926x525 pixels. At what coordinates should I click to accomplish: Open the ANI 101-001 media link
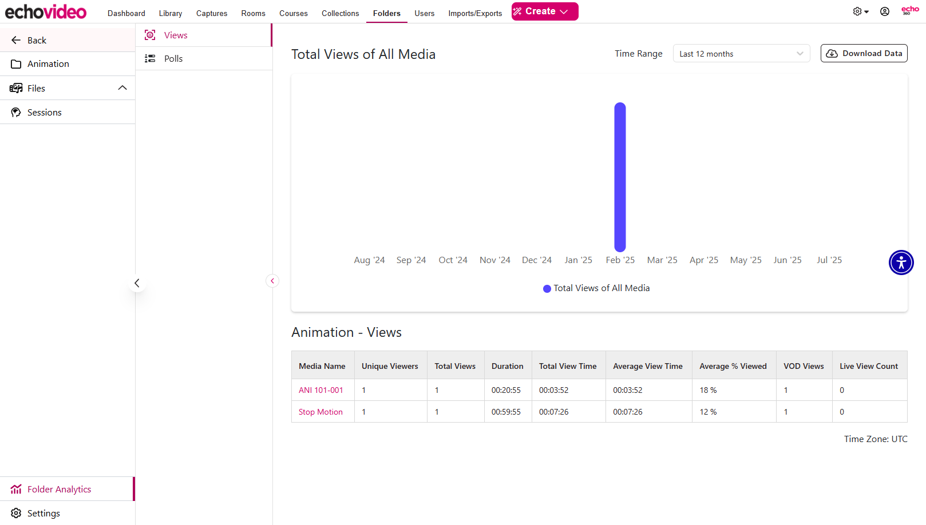321,390
